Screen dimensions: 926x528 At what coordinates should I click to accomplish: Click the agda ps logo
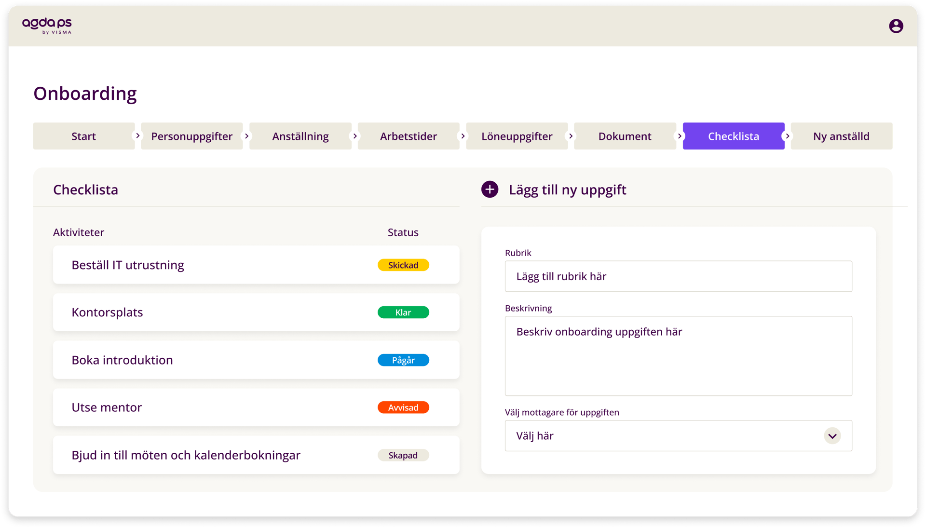[47, 26]
